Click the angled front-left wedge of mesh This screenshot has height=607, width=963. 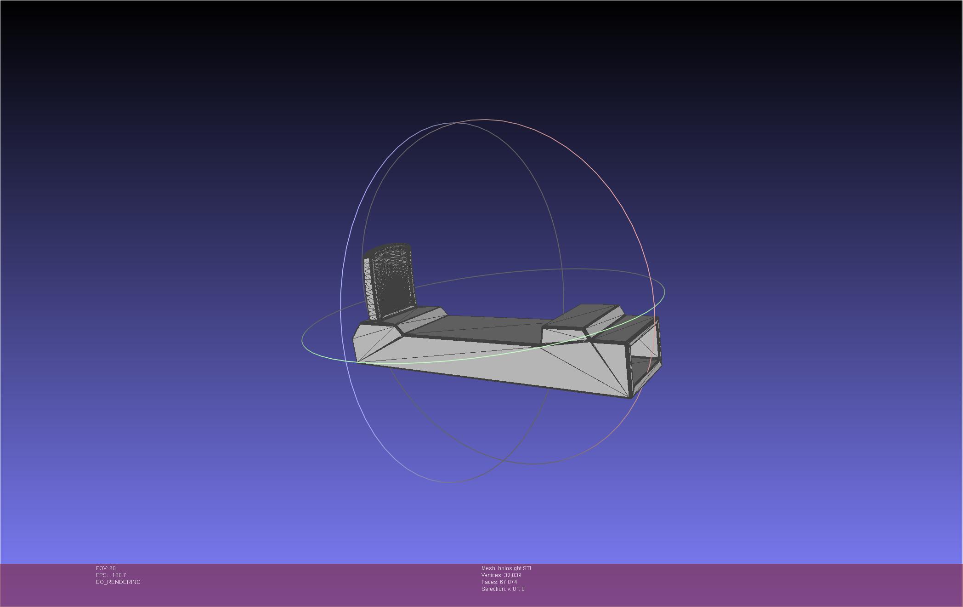(374, 339)
